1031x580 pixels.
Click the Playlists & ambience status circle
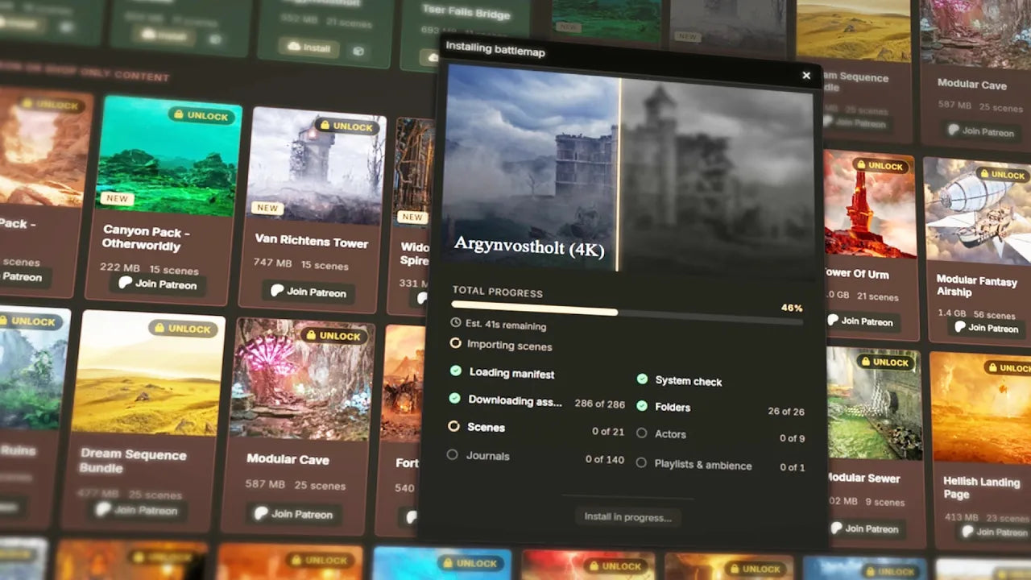(641, 462)
